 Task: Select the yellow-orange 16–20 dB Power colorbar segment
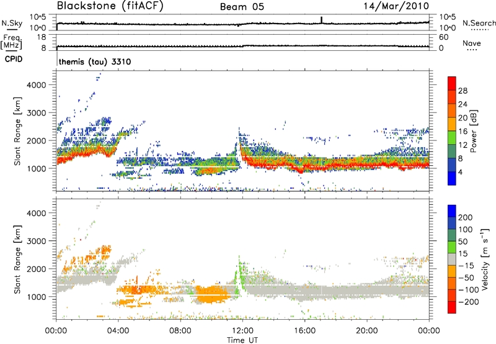pos(452,124)
